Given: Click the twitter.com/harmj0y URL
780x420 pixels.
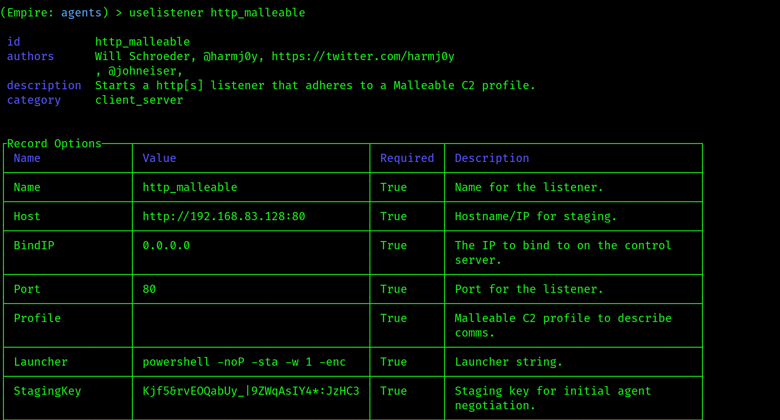Looking at the screenshot, I should (x=363, y=56).
